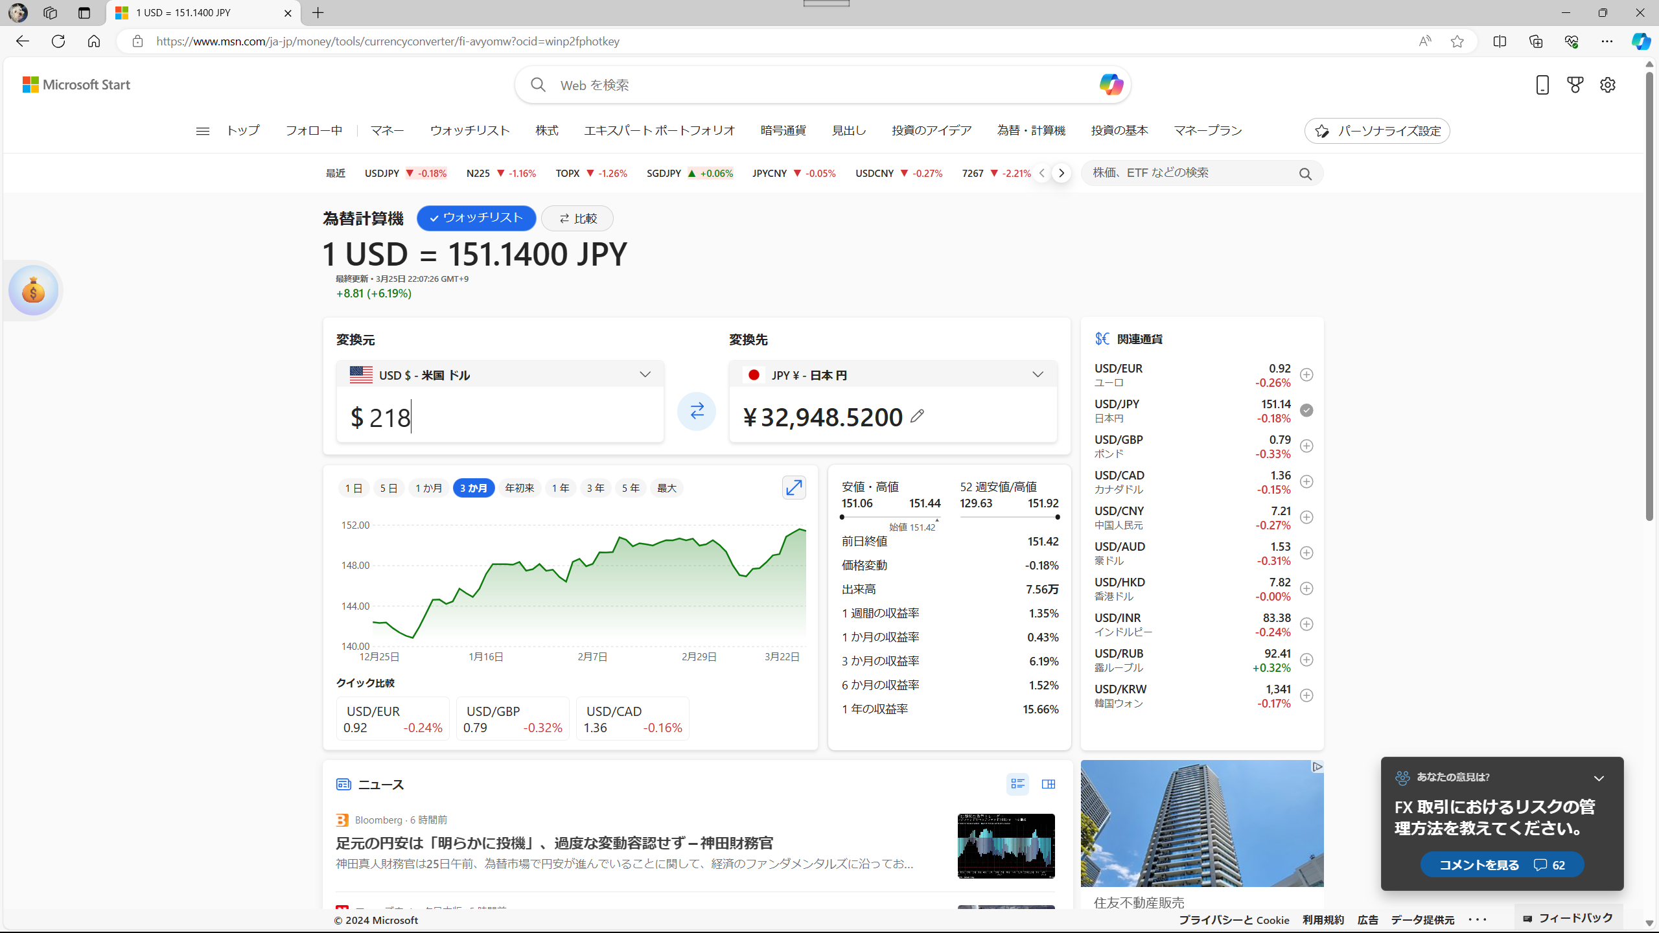Select the 5日 chart range

click(x=389, y=488)
